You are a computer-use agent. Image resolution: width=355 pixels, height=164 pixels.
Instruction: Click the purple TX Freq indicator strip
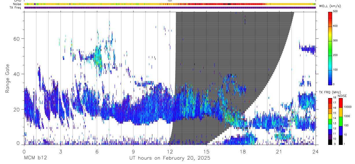(170, 8)
